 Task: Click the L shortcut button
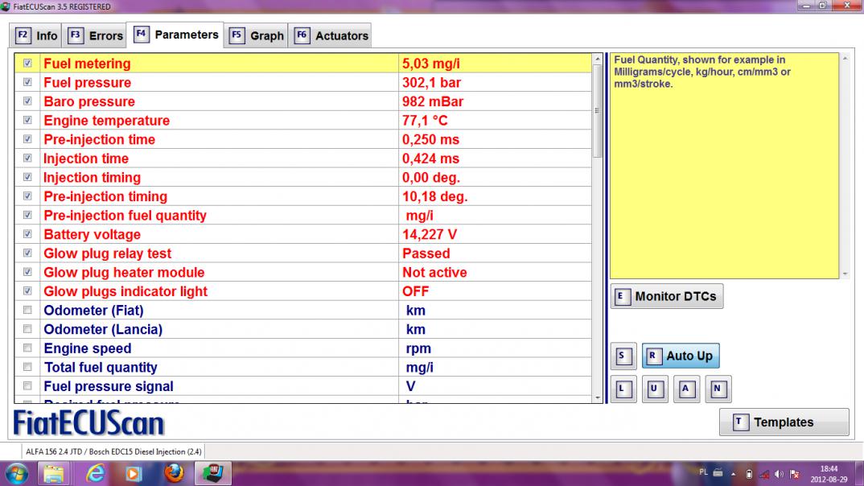click(x=623, y=389)
